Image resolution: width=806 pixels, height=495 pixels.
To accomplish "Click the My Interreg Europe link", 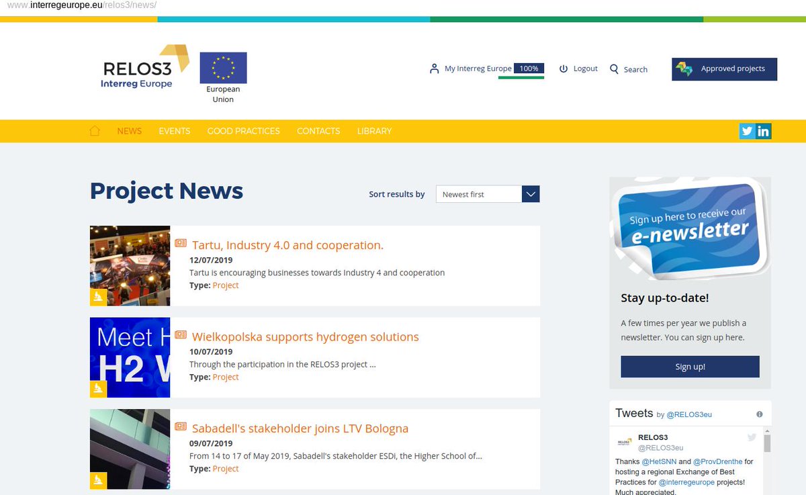I will pos(478,69).
